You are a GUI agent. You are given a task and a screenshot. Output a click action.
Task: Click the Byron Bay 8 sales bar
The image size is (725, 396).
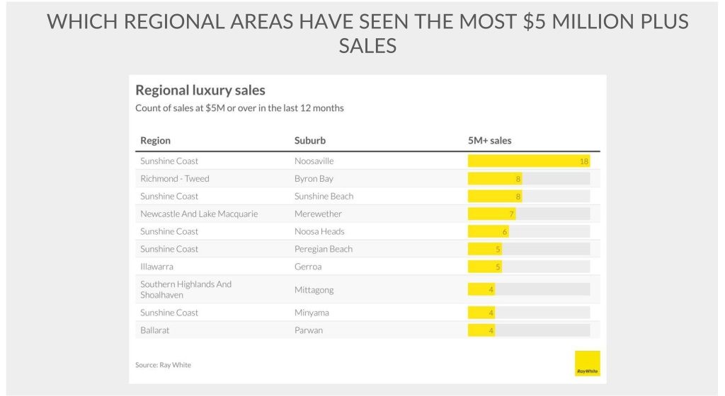pyautogui.click(x=495, y=179)
